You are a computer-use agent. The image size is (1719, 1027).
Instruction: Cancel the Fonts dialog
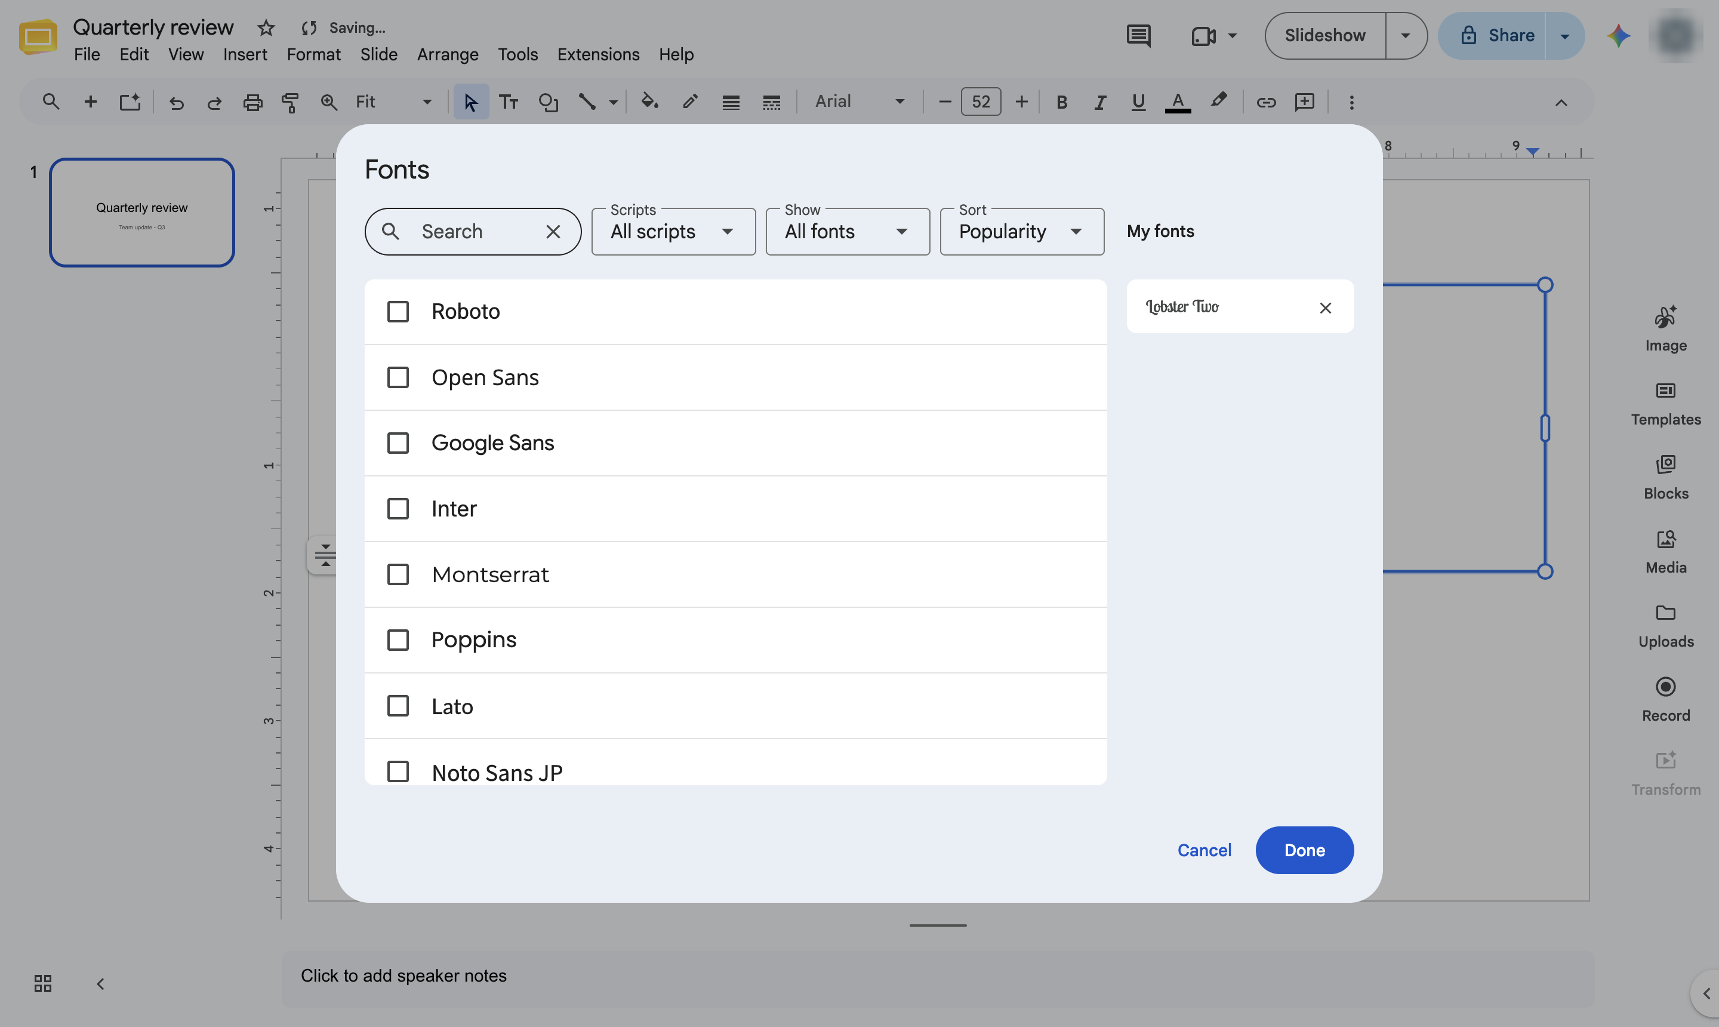pos(1204,850)
